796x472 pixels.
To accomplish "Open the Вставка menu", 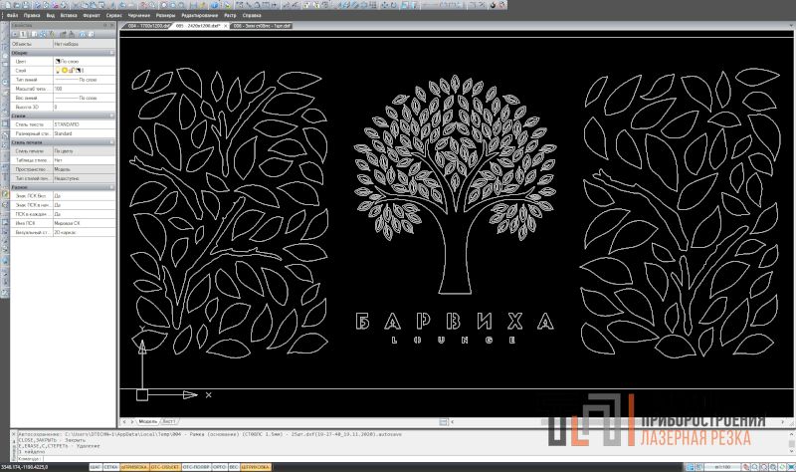I will pos(69,15).
